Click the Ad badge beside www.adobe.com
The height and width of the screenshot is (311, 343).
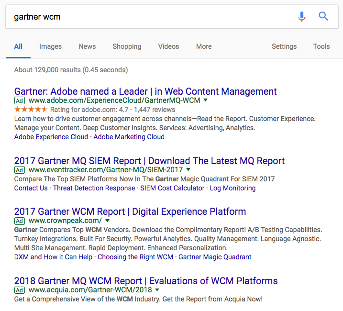(x=20, y=100)
